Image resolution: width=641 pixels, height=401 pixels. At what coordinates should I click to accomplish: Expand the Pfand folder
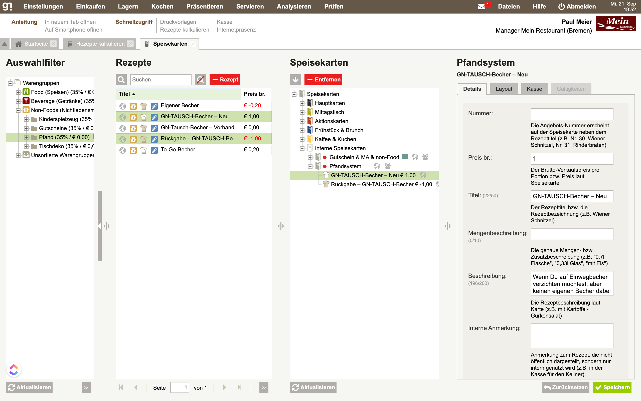[26, 137]
